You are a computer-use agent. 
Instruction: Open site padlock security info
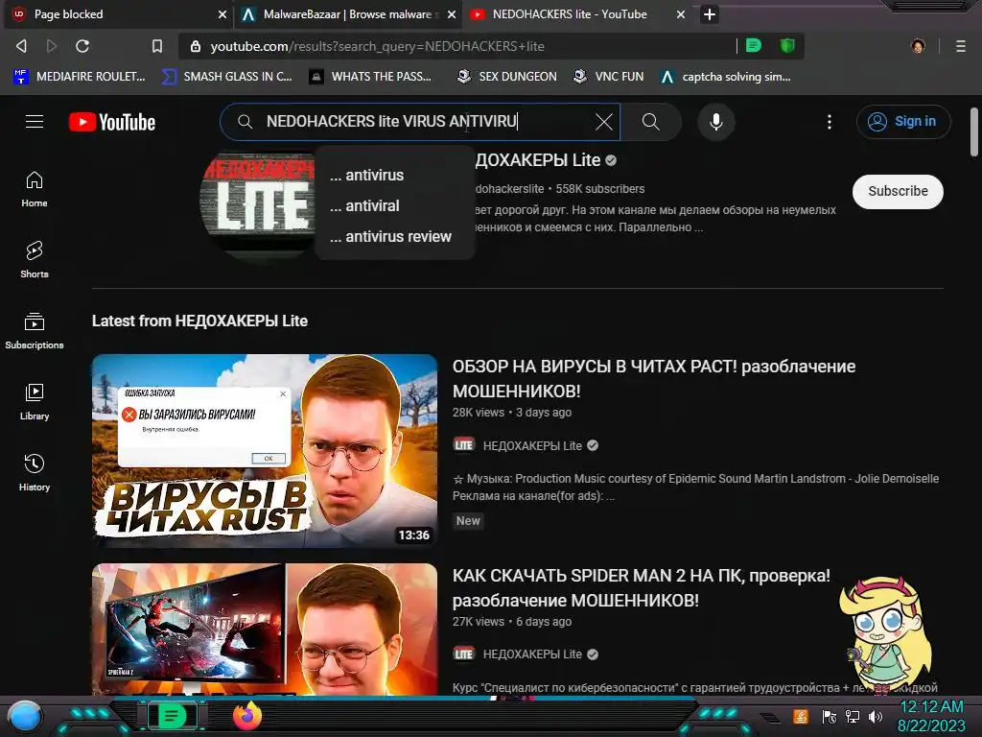tap(196, 46)
